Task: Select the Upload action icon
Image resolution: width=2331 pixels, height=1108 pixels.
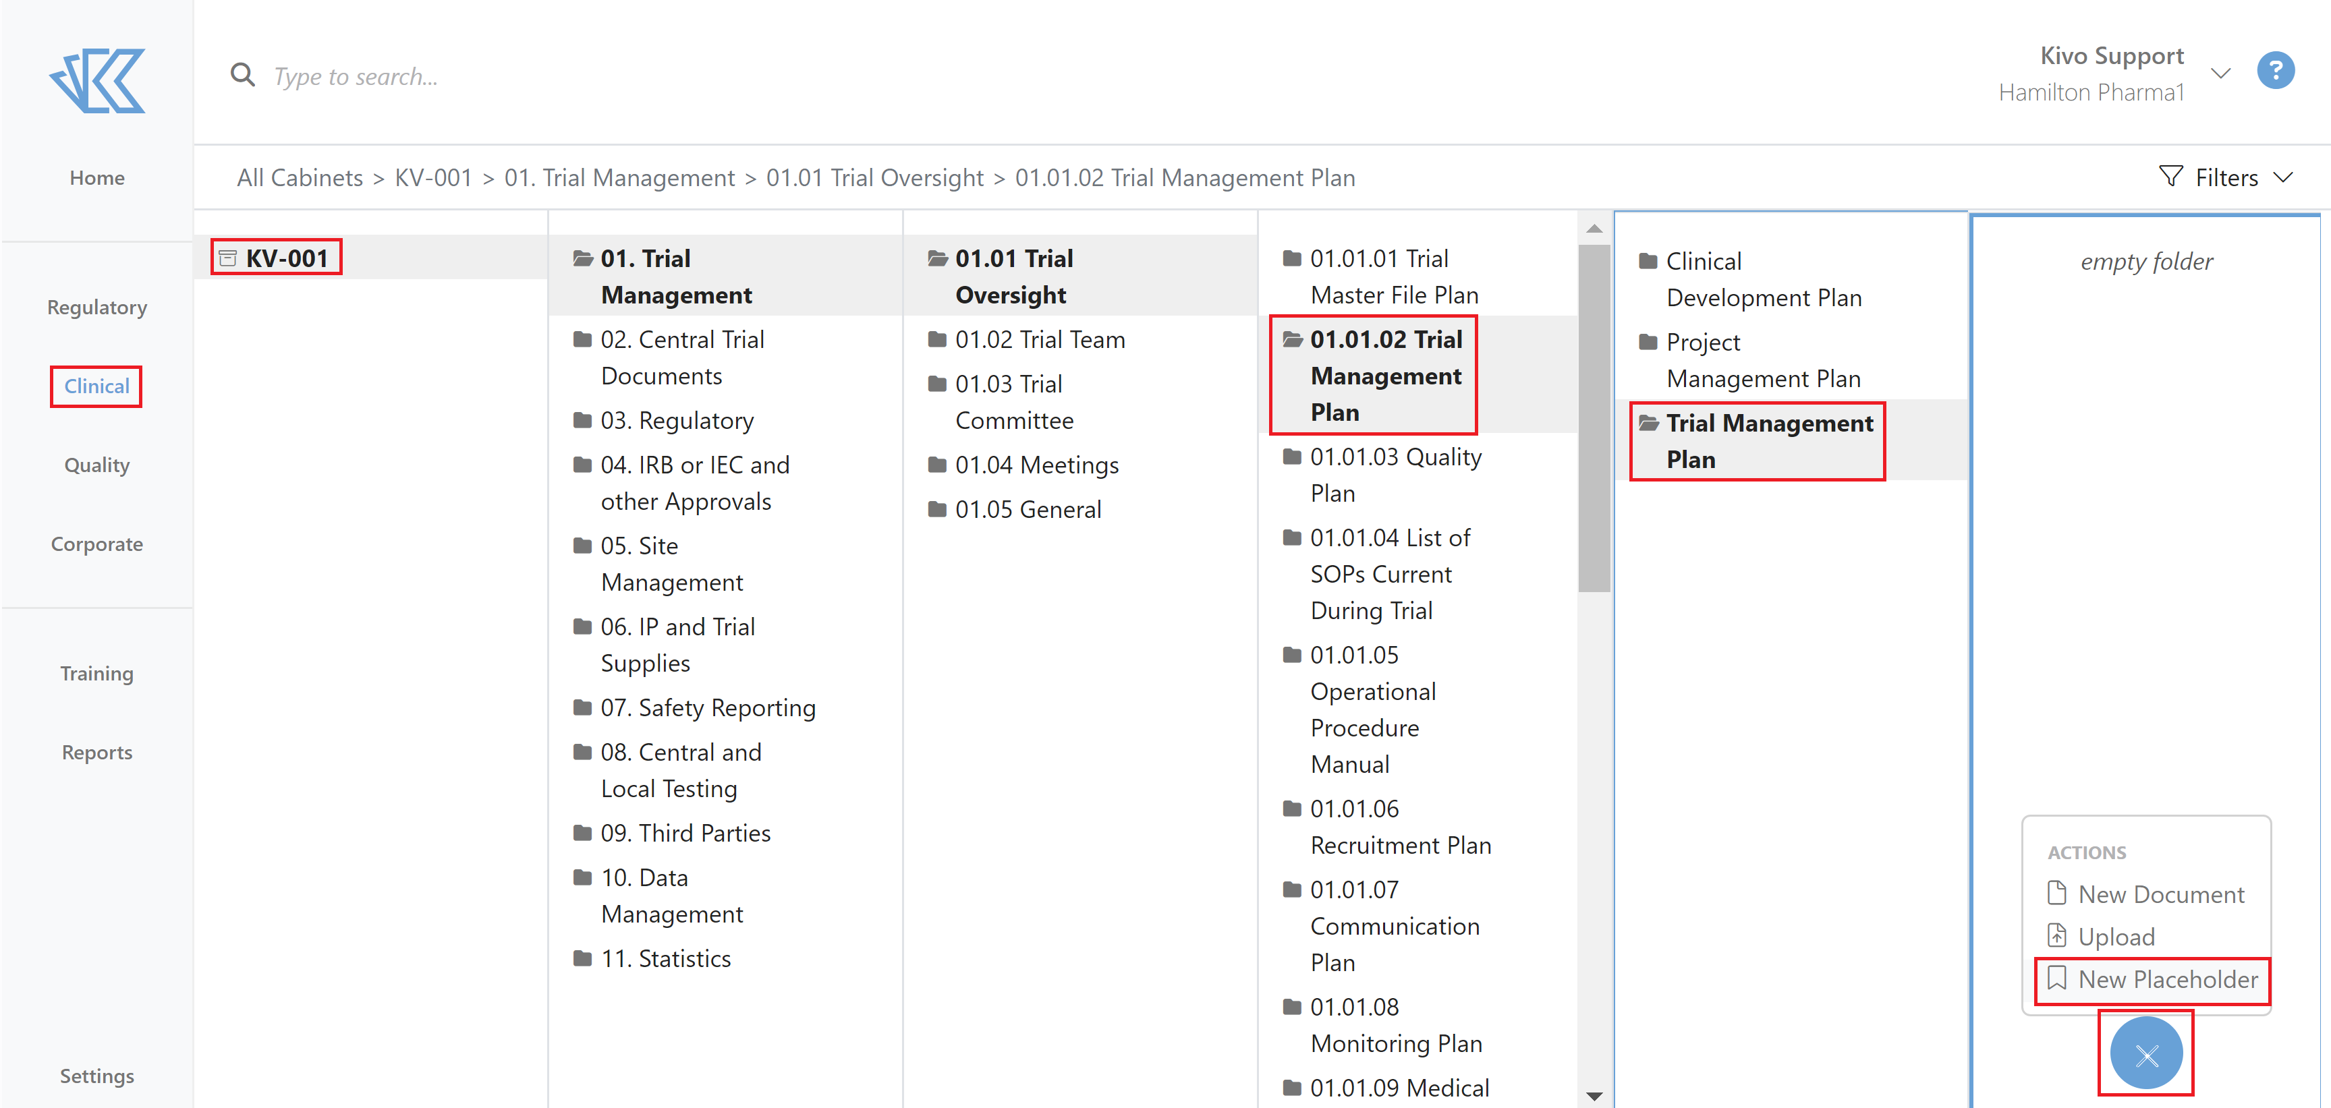Action: point(2057,936)
